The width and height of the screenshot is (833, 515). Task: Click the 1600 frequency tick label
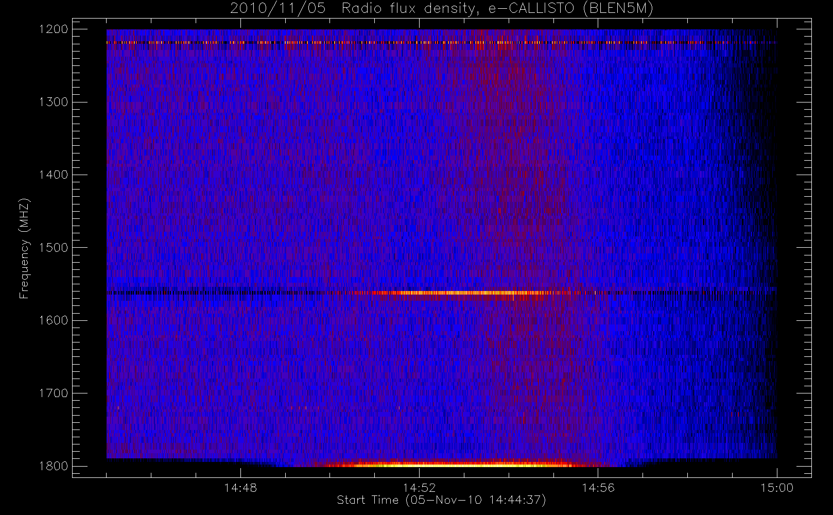coord(54,320)
